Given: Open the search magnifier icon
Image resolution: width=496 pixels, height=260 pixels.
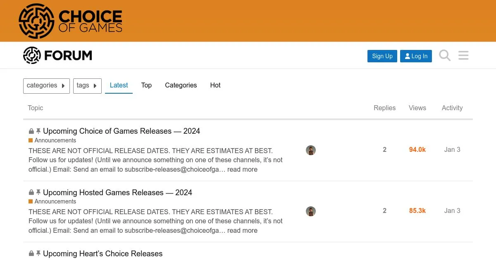Looking at the screenshot, I should coord(445,55).
